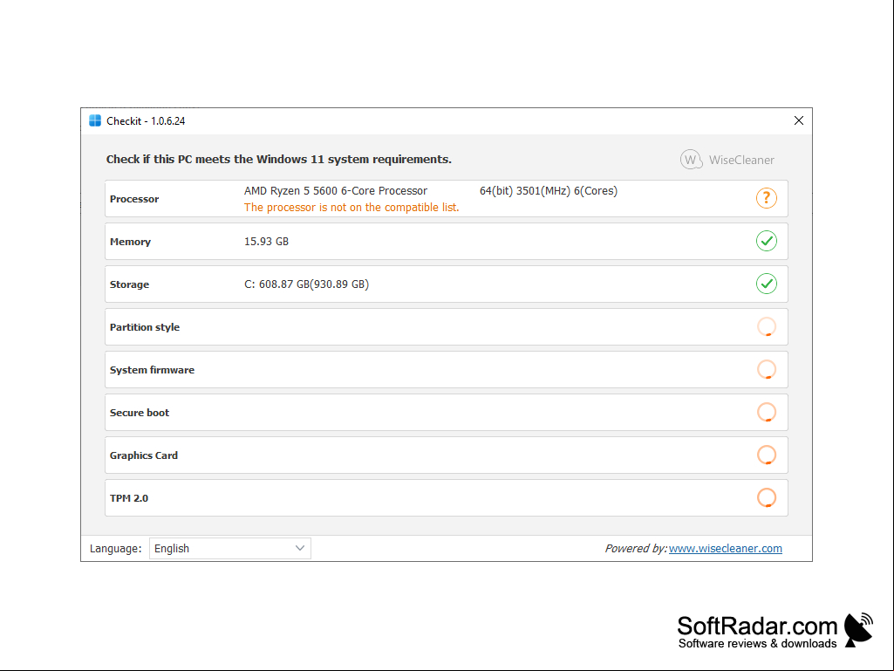Open the www.wisecleaner.com link
Image resolution: width=894 pixels, height=671 pixels.
726,548
